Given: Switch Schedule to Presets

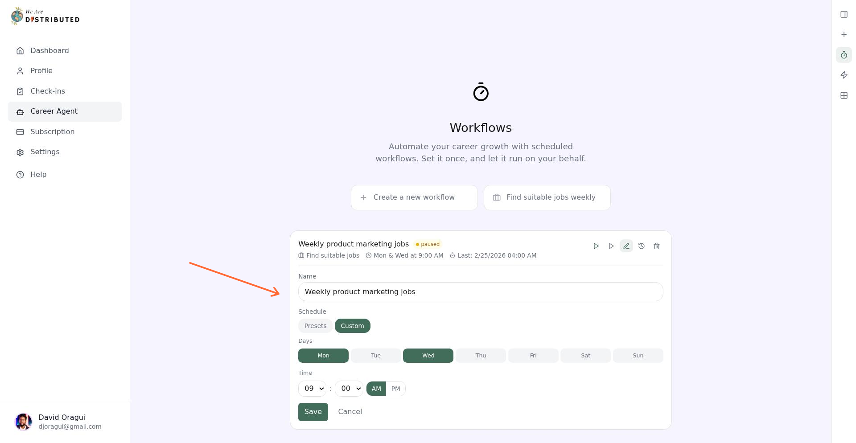Looking at the screenshot, I should tap(315, 325).
